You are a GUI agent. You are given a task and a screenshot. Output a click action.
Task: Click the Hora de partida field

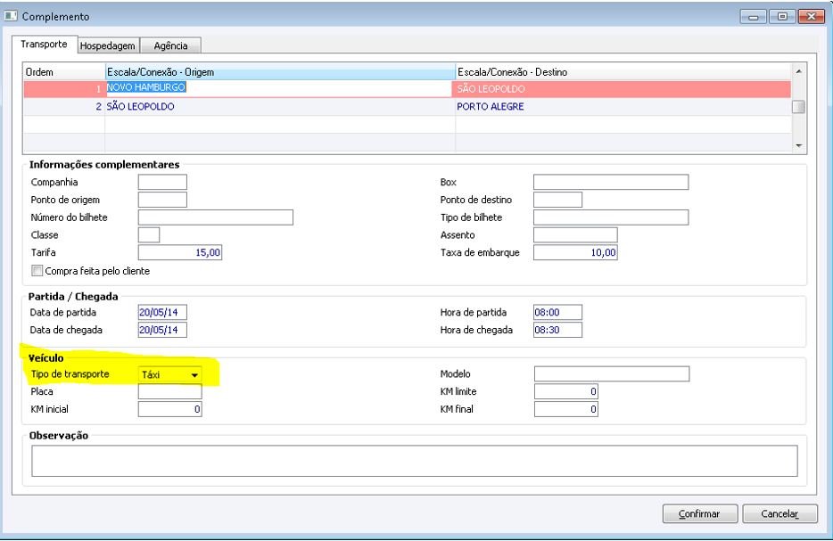click(x=557, y=312)
